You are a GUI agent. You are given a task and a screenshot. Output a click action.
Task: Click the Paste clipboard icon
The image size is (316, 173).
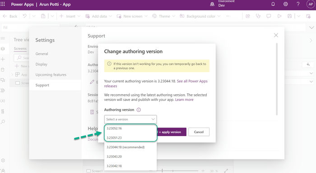43,16
